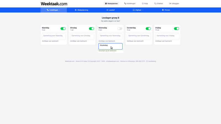Click the Uitloggen logout arrow icon

pos(170,4)
